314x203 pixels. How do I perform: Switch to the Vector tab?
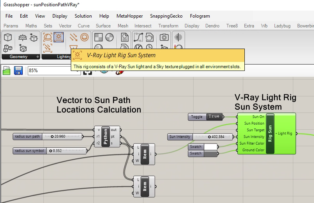coord(65,26)
